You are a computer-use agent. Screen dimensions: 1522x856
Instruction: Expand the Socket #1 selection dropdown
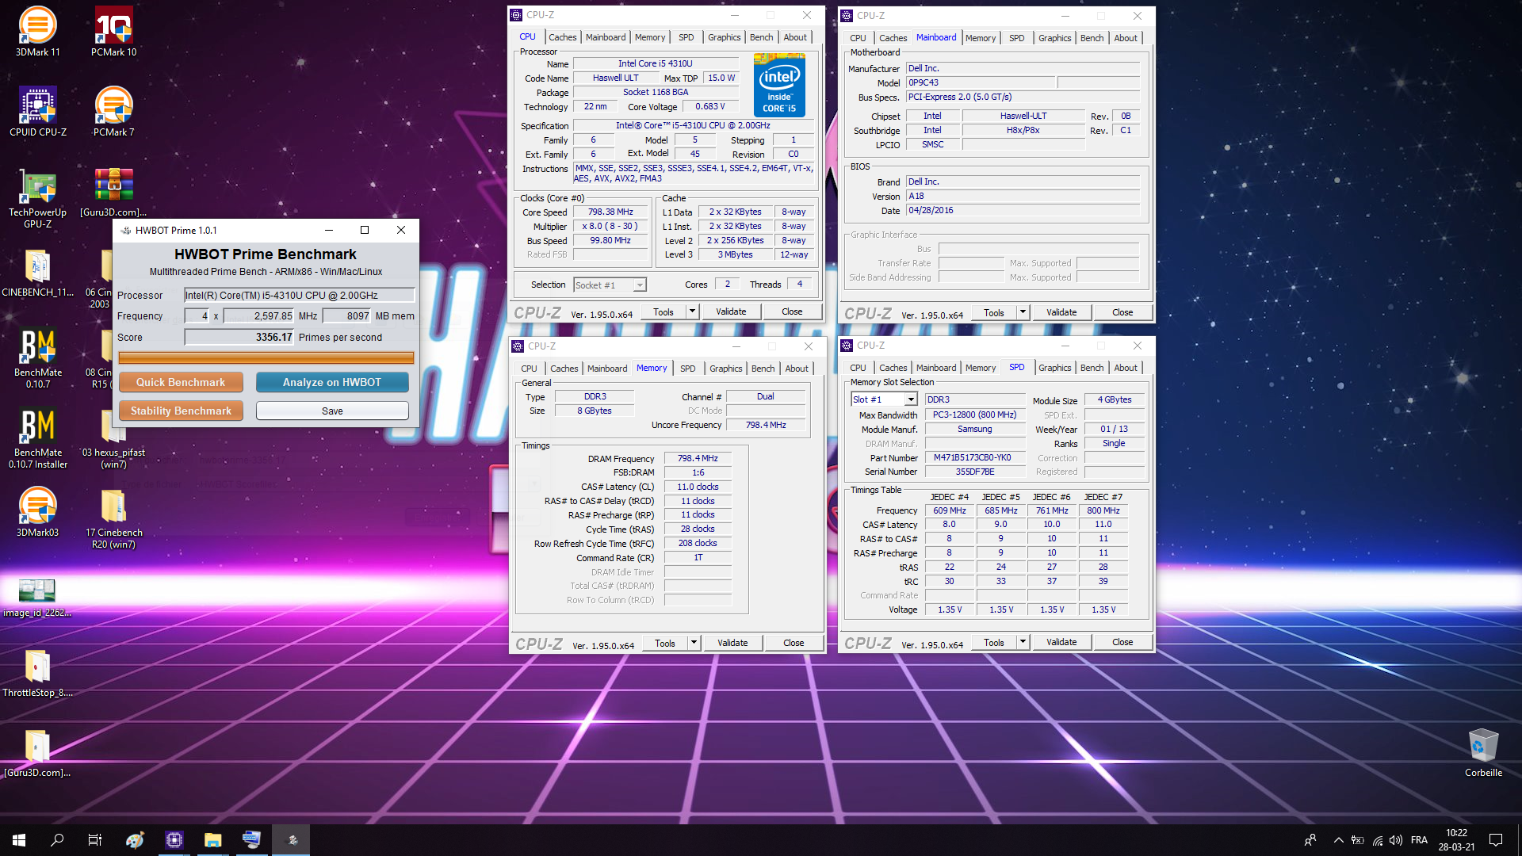(639, 285)
